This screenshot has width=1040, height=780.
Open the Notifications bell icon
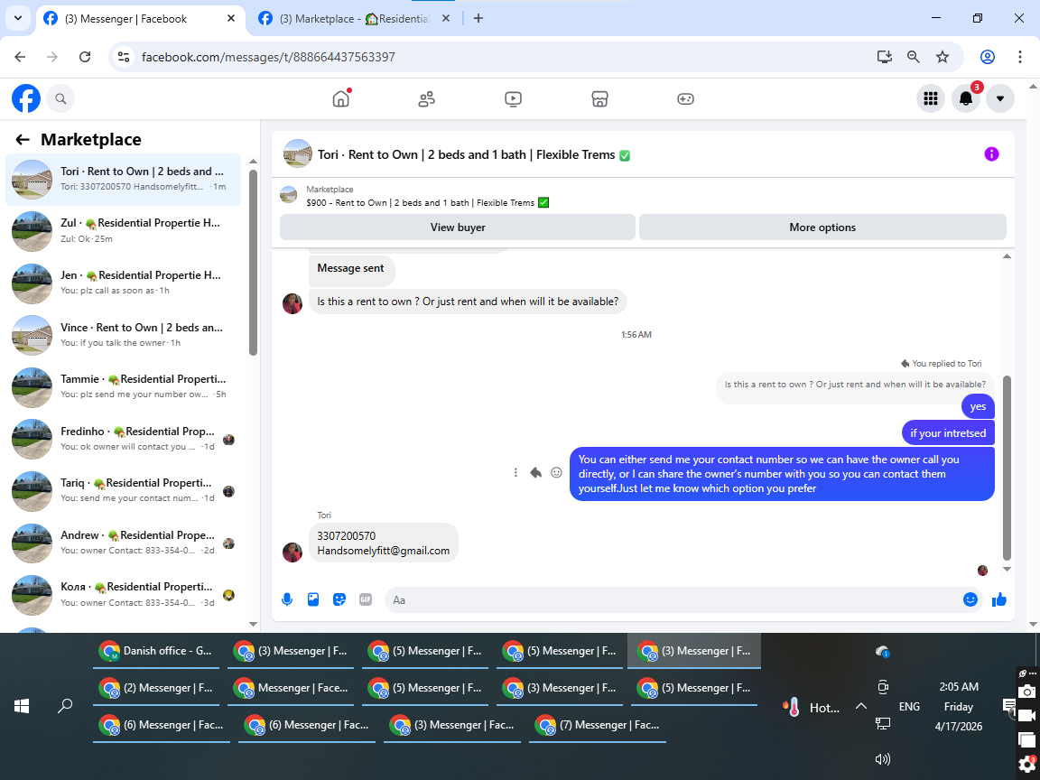coord(966,98)
